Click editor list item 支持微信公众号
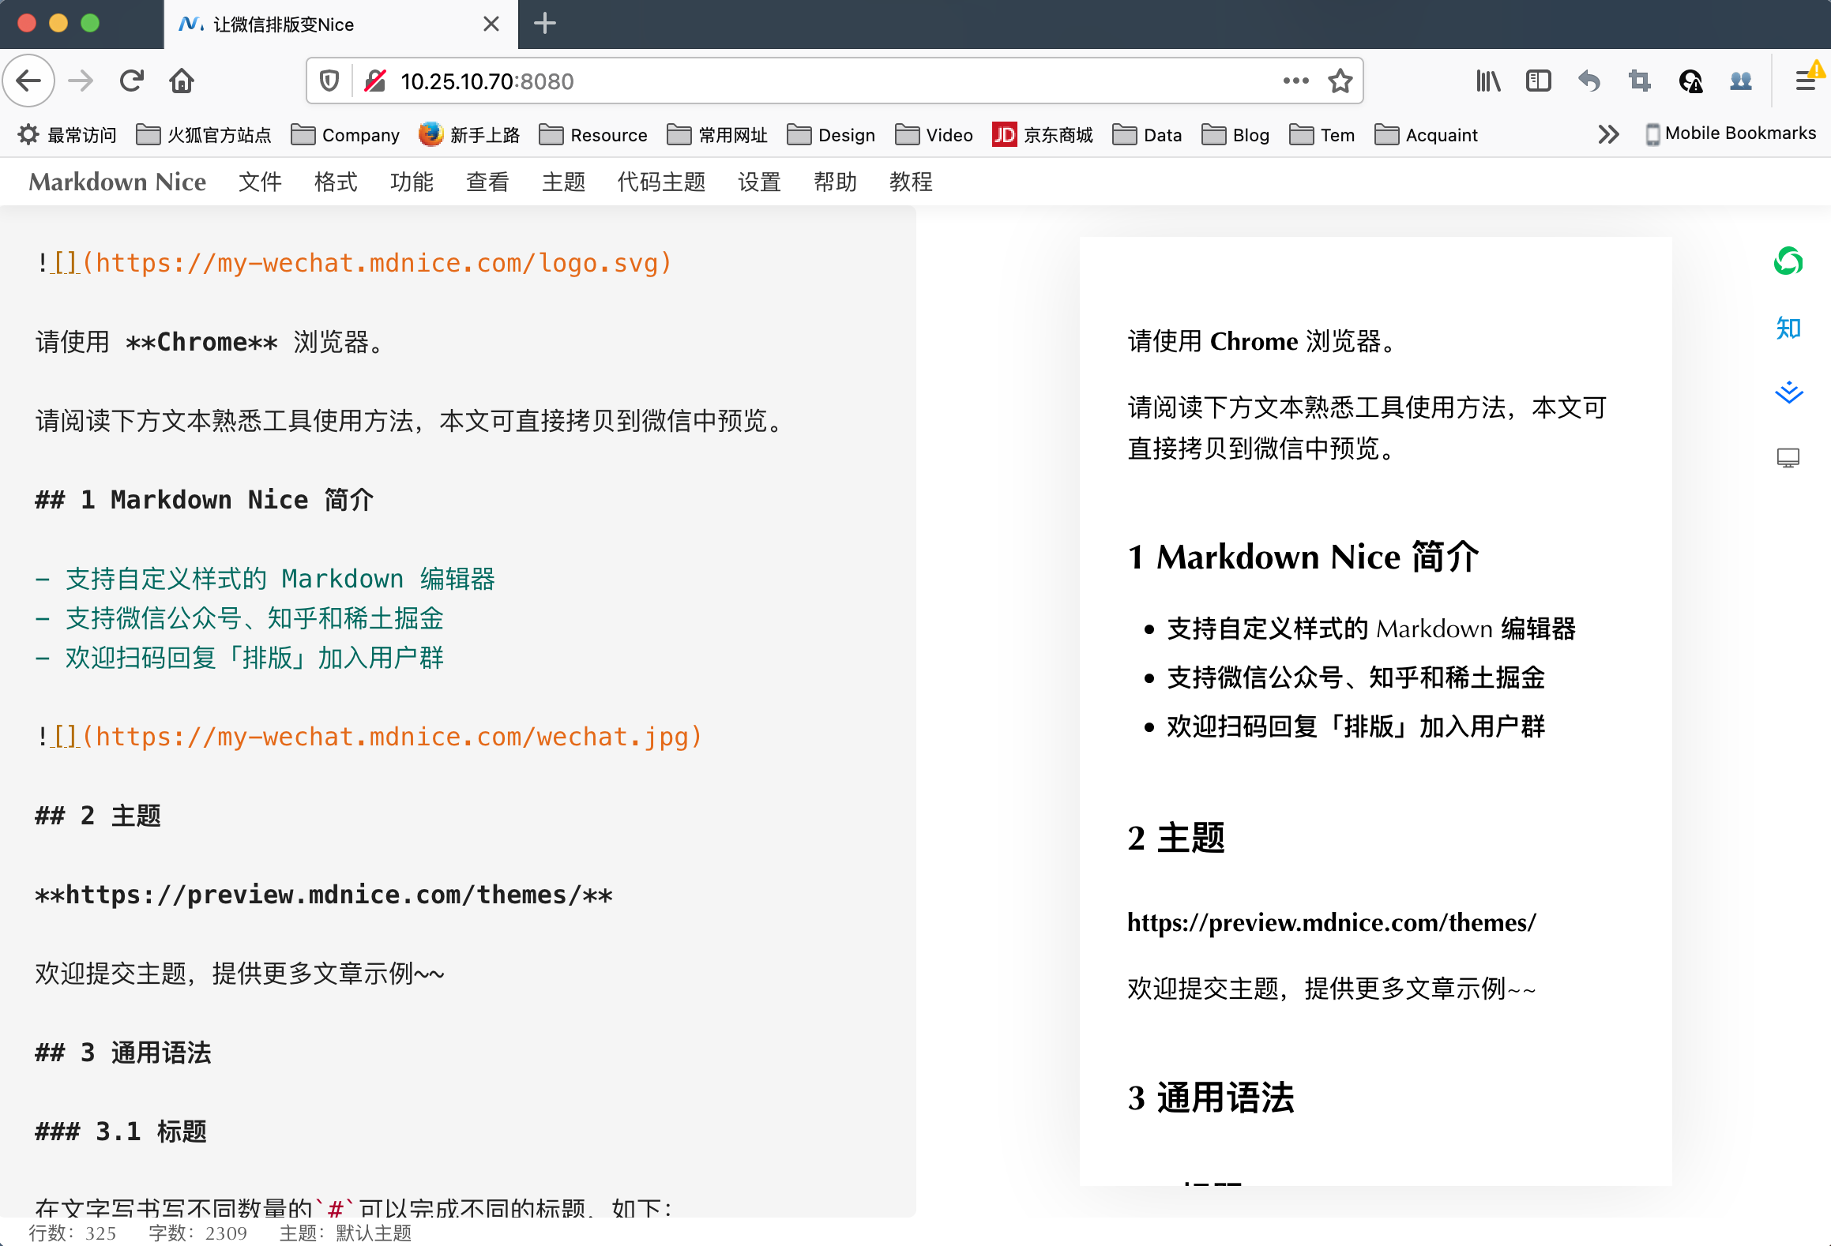Screen dimensions: 1831x1246 pyautogui.click(x=239, y=617)
